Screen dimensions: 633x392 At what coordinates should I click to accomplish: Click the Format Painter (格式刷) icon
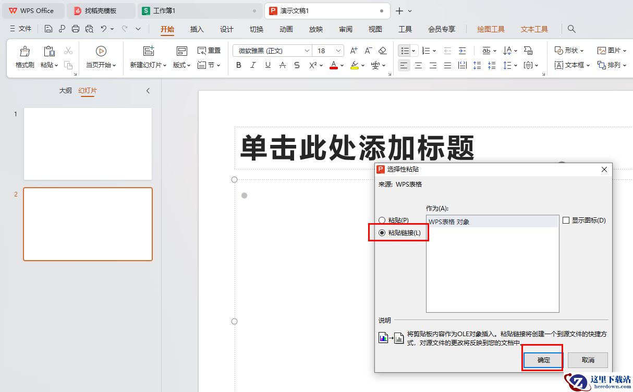25,51
